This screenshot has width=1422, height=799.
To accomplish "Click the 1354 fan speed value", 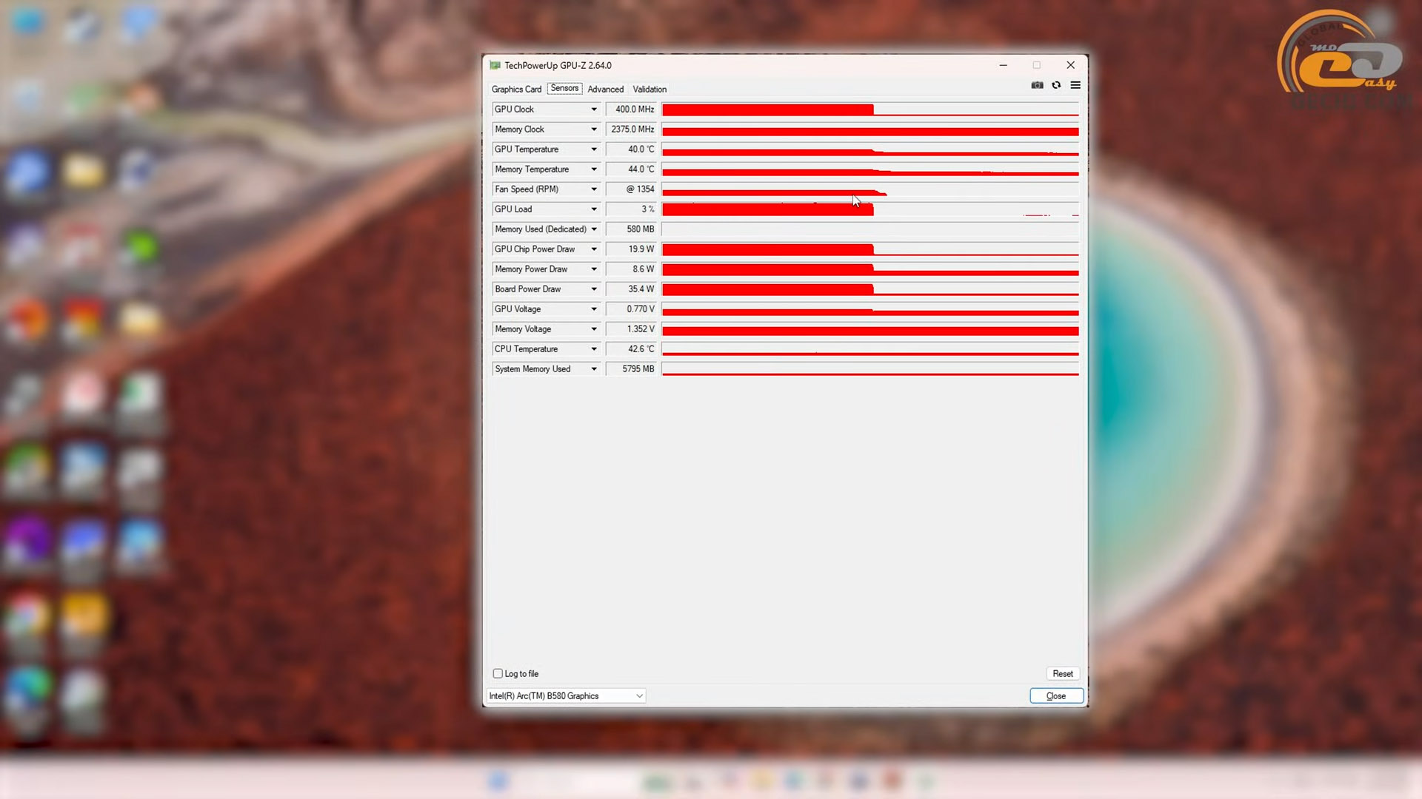I will point(631,189).
